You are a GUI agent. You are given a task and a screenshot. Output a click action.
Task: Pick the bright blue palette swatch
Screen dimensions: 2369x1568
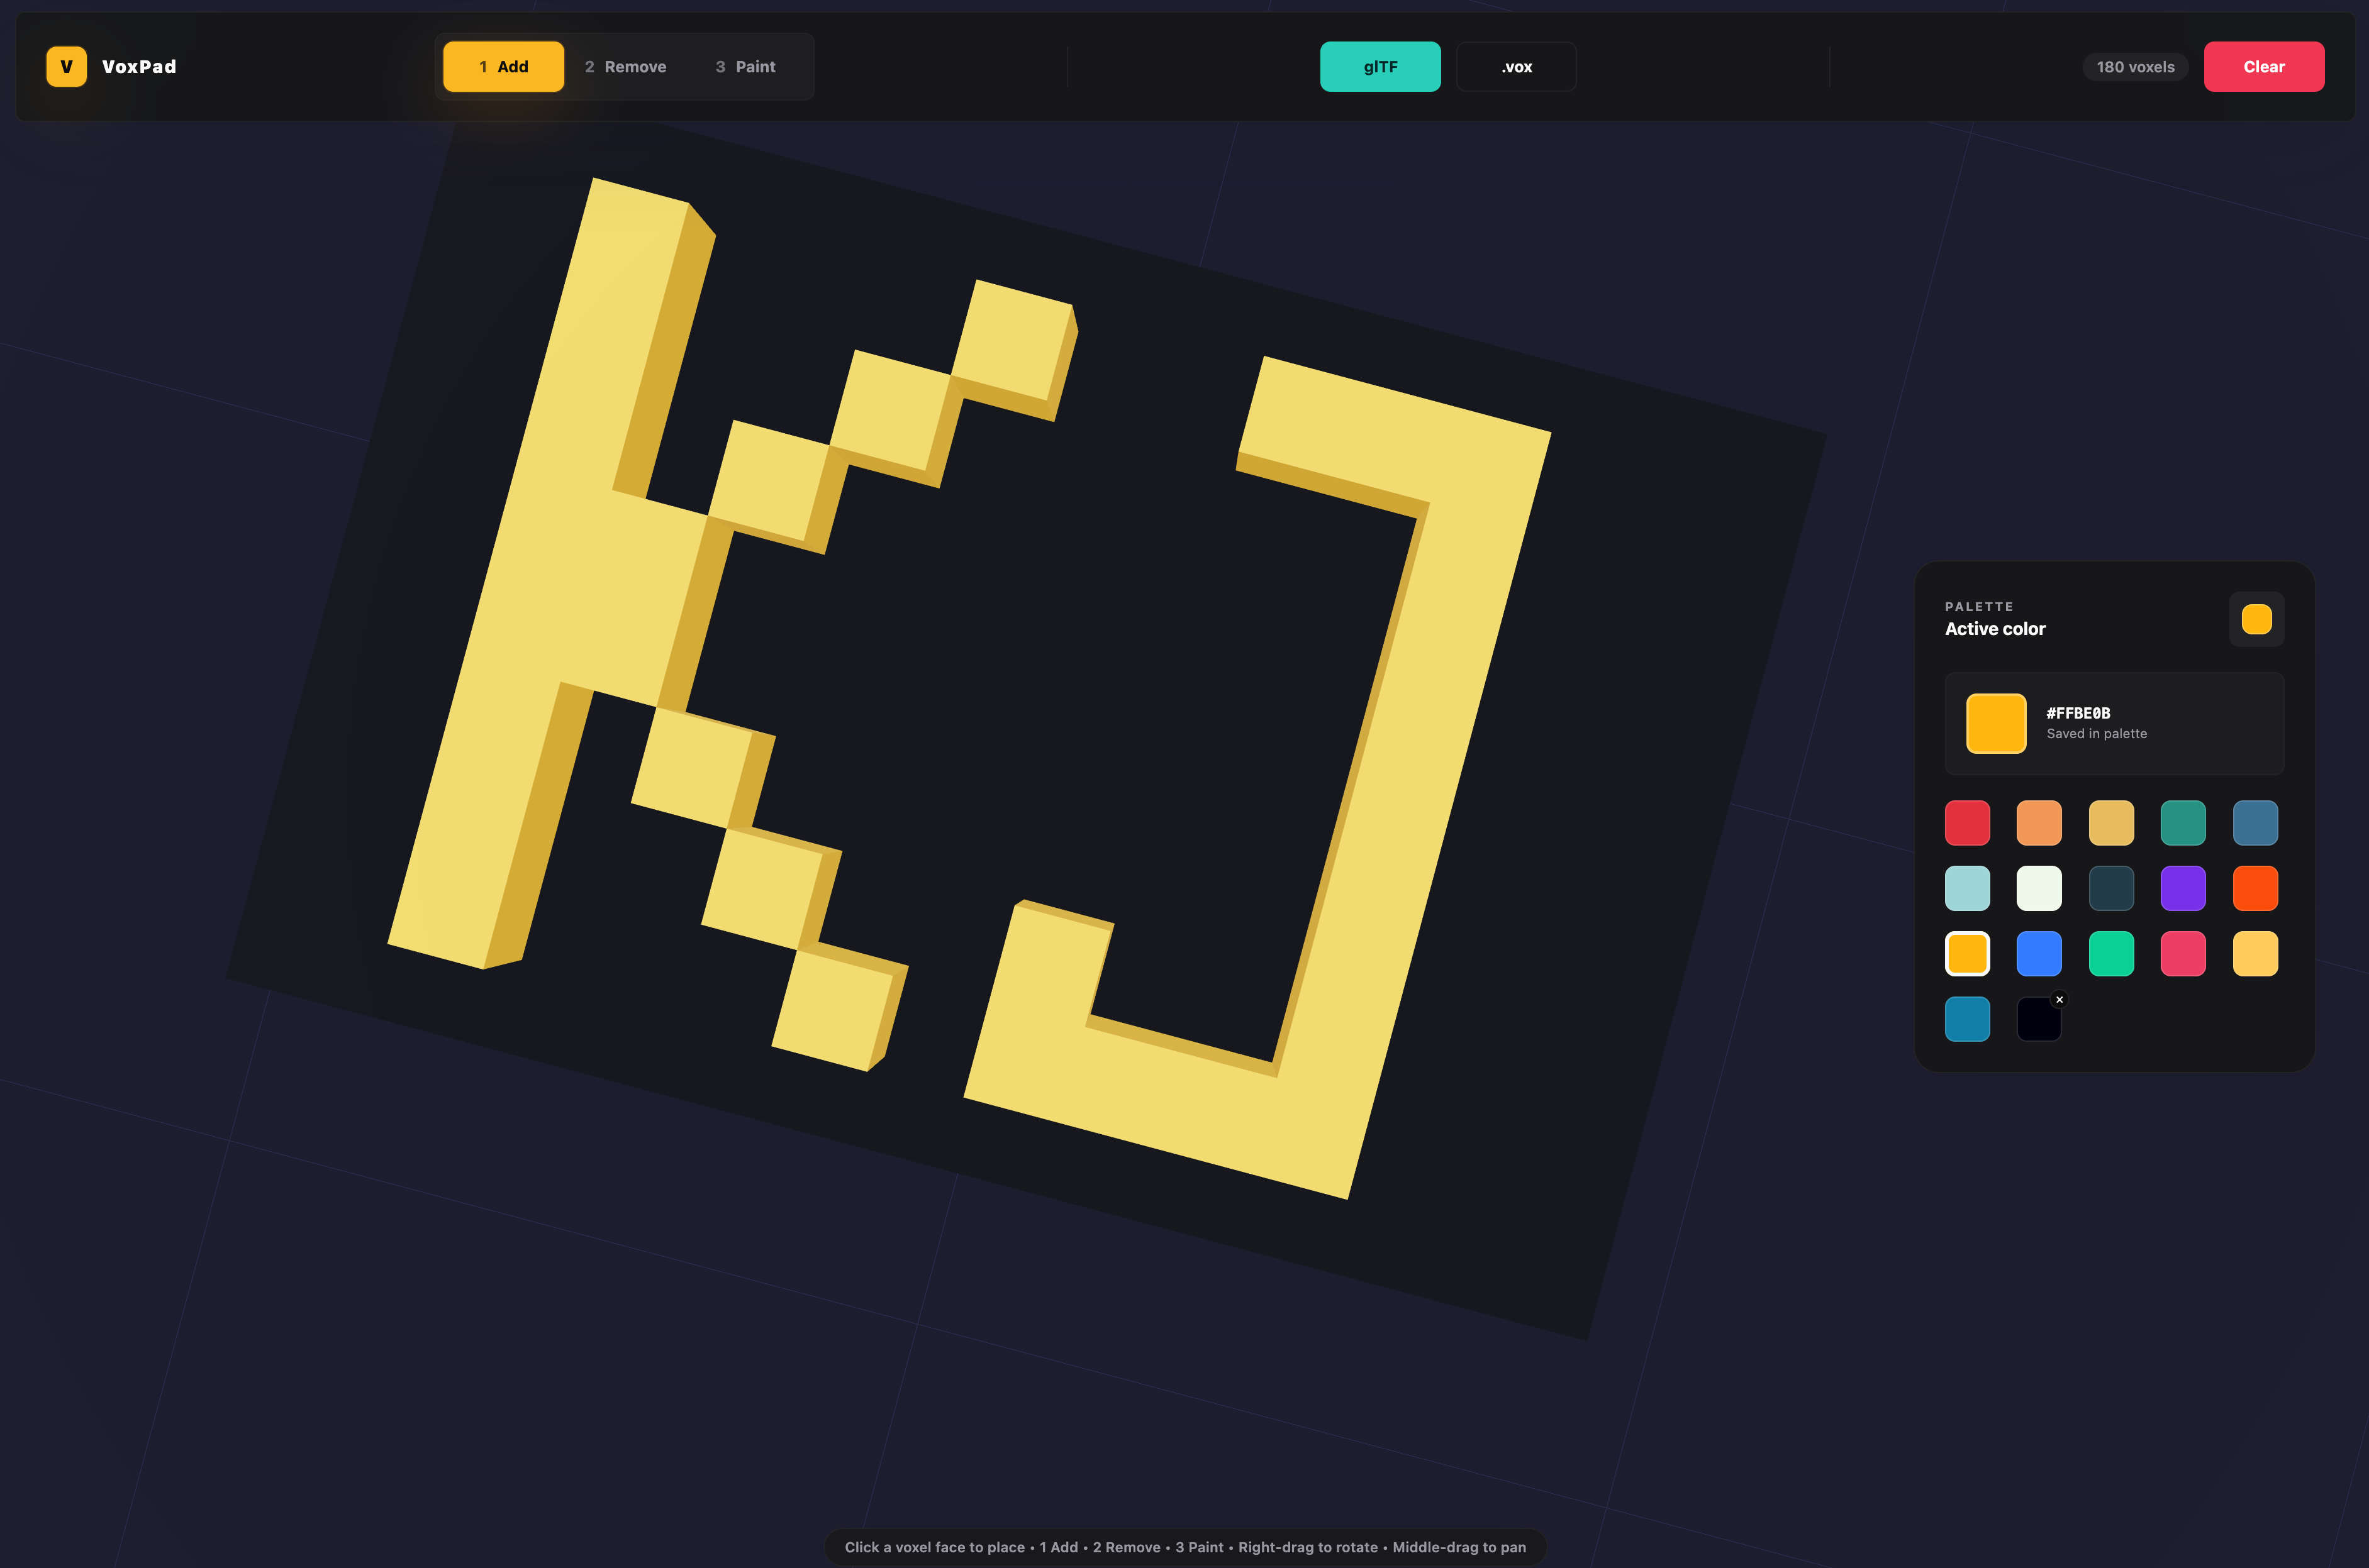(2039, 953)
